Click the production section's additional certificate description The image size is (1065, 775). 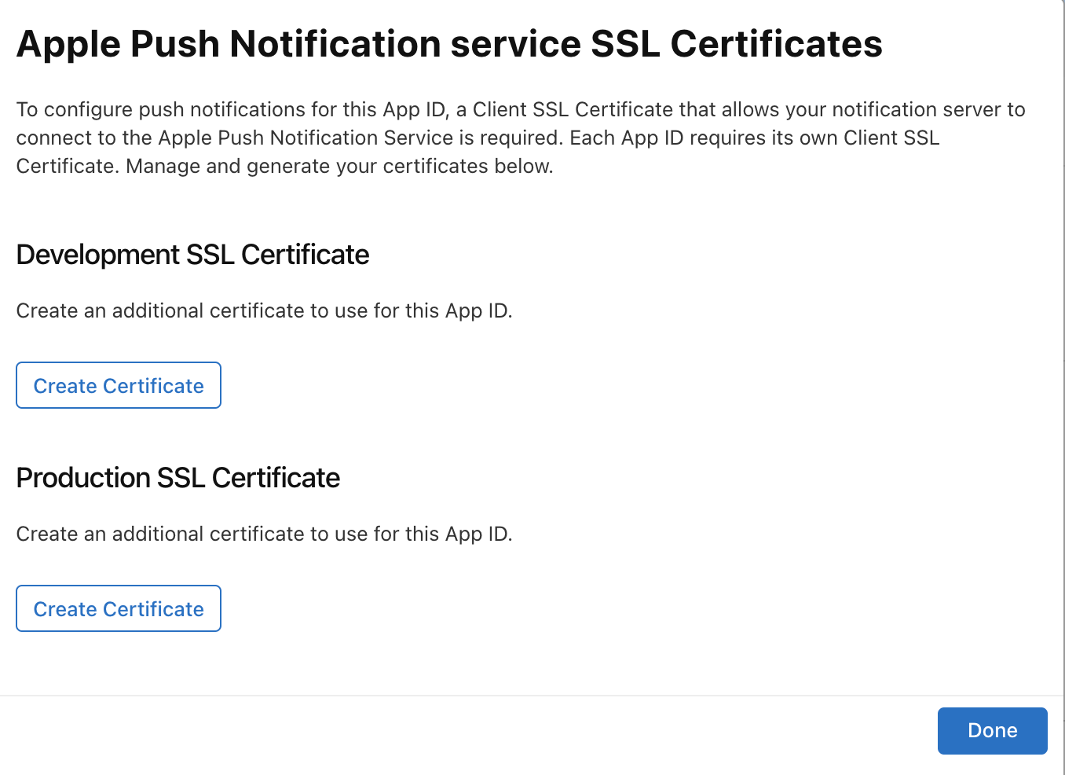(264, 534)
